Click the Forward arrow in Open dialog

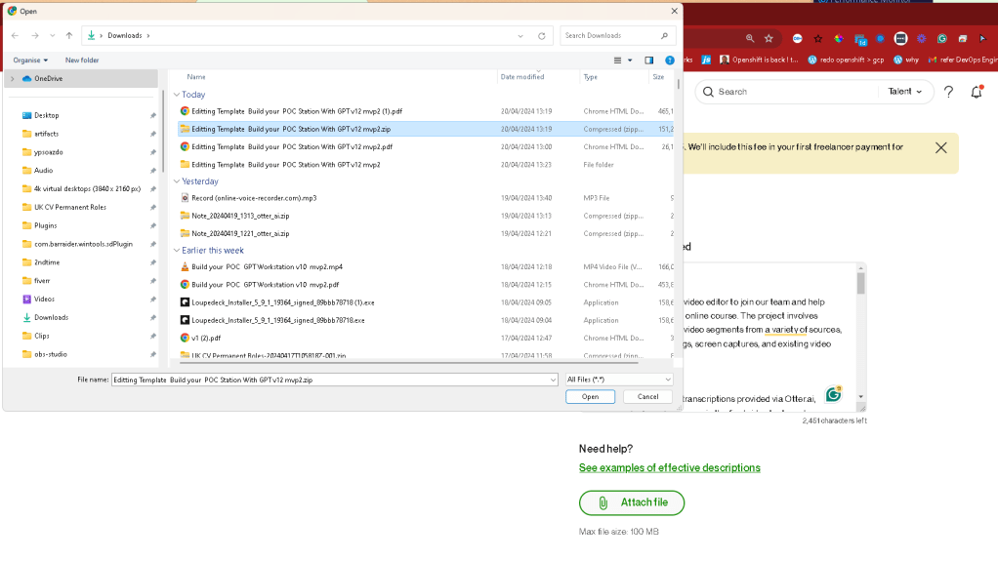pos(35,36)
